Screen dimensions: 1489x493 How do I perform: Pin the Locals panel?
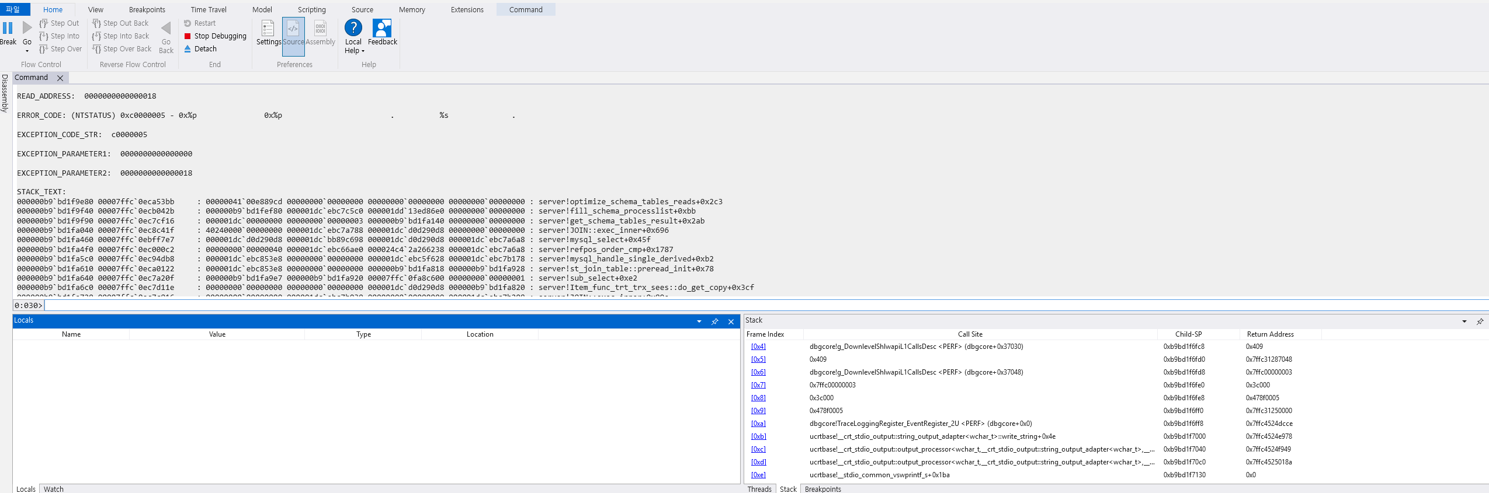[714, 321]
